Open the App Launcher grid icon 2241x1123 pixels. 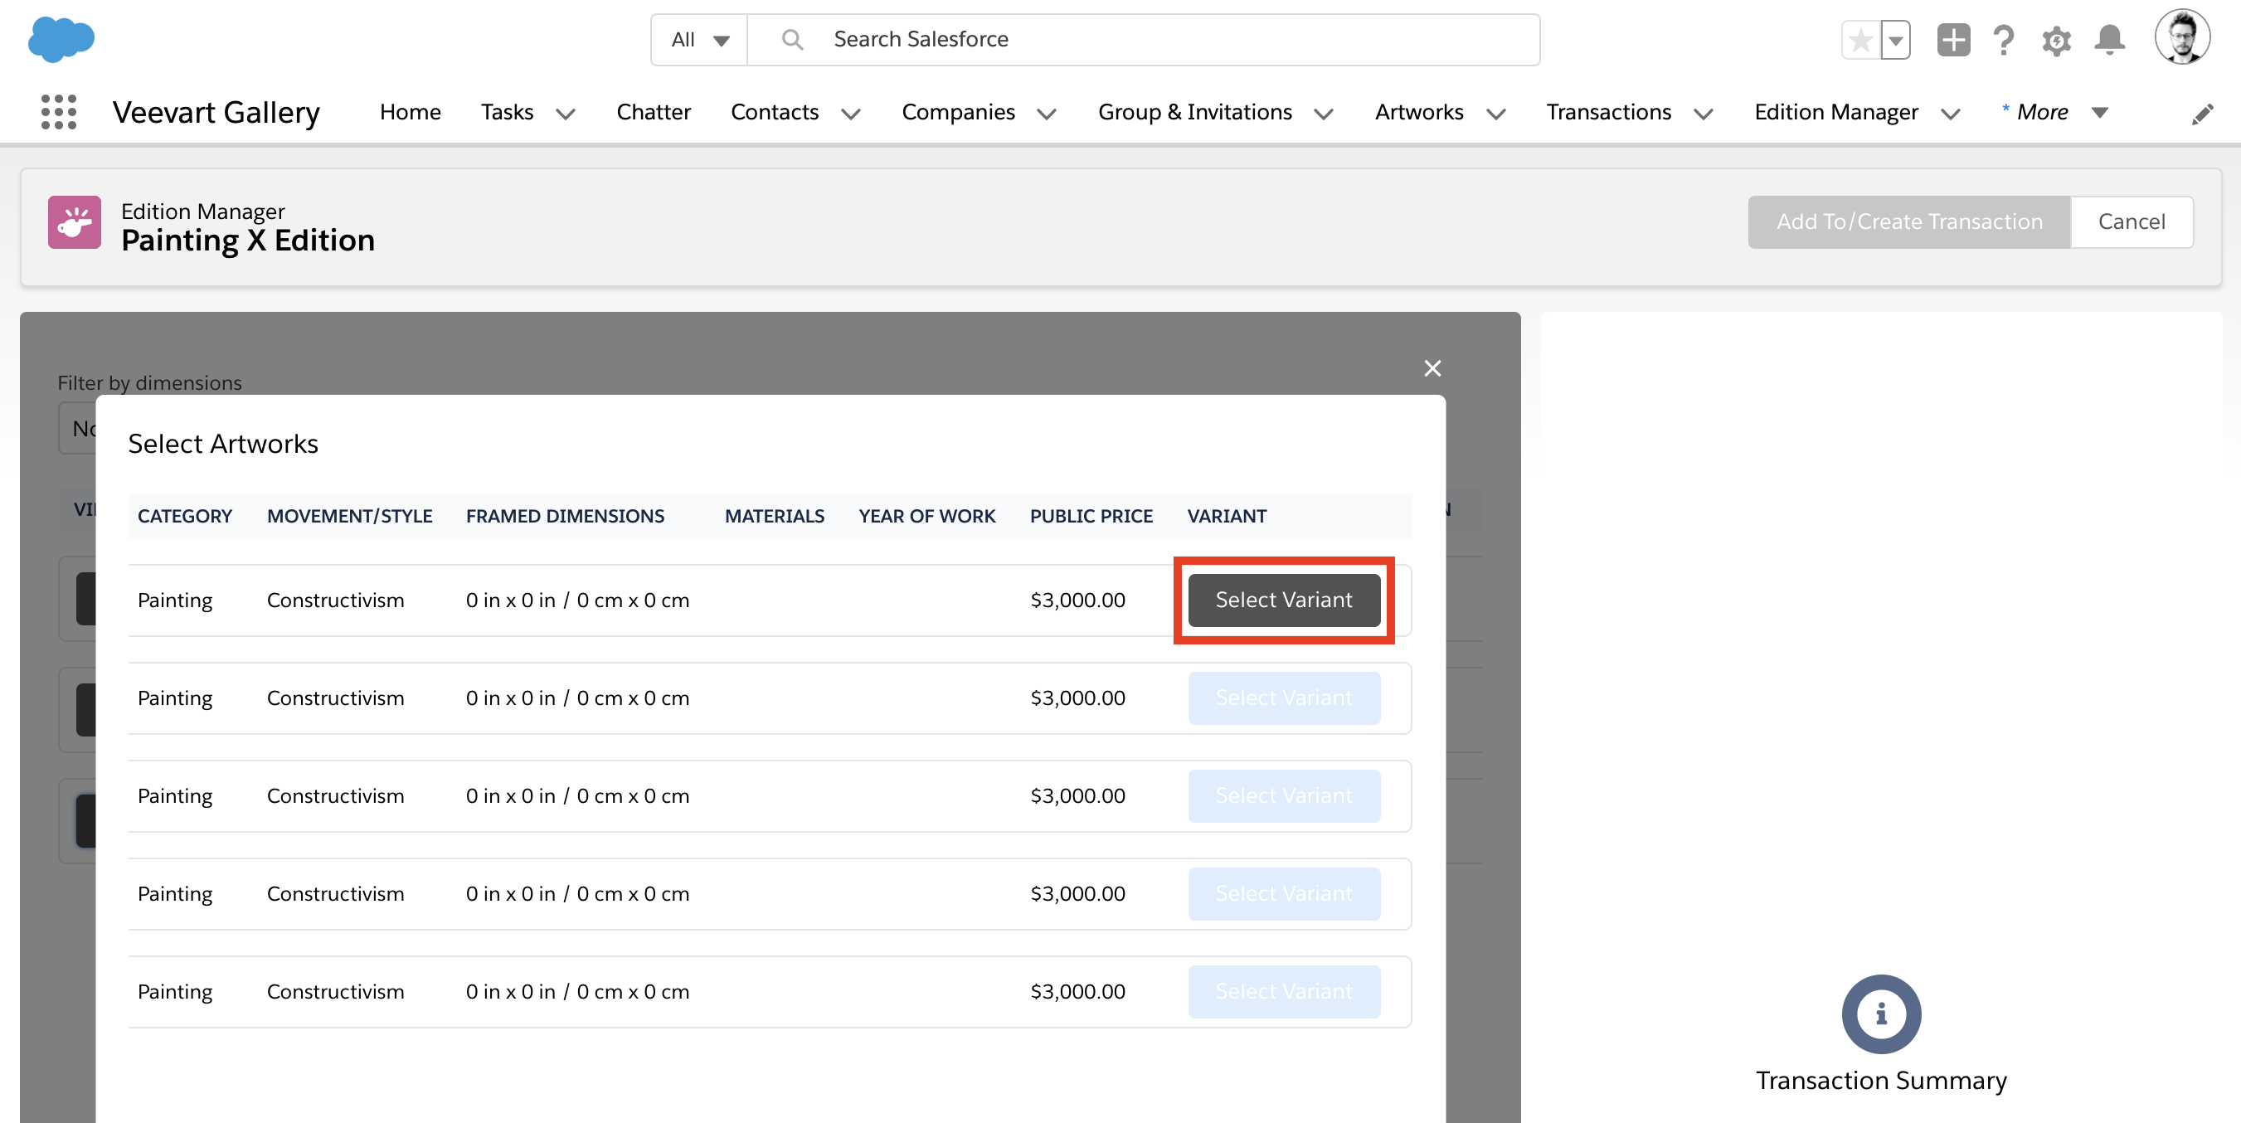click(57, 111)
